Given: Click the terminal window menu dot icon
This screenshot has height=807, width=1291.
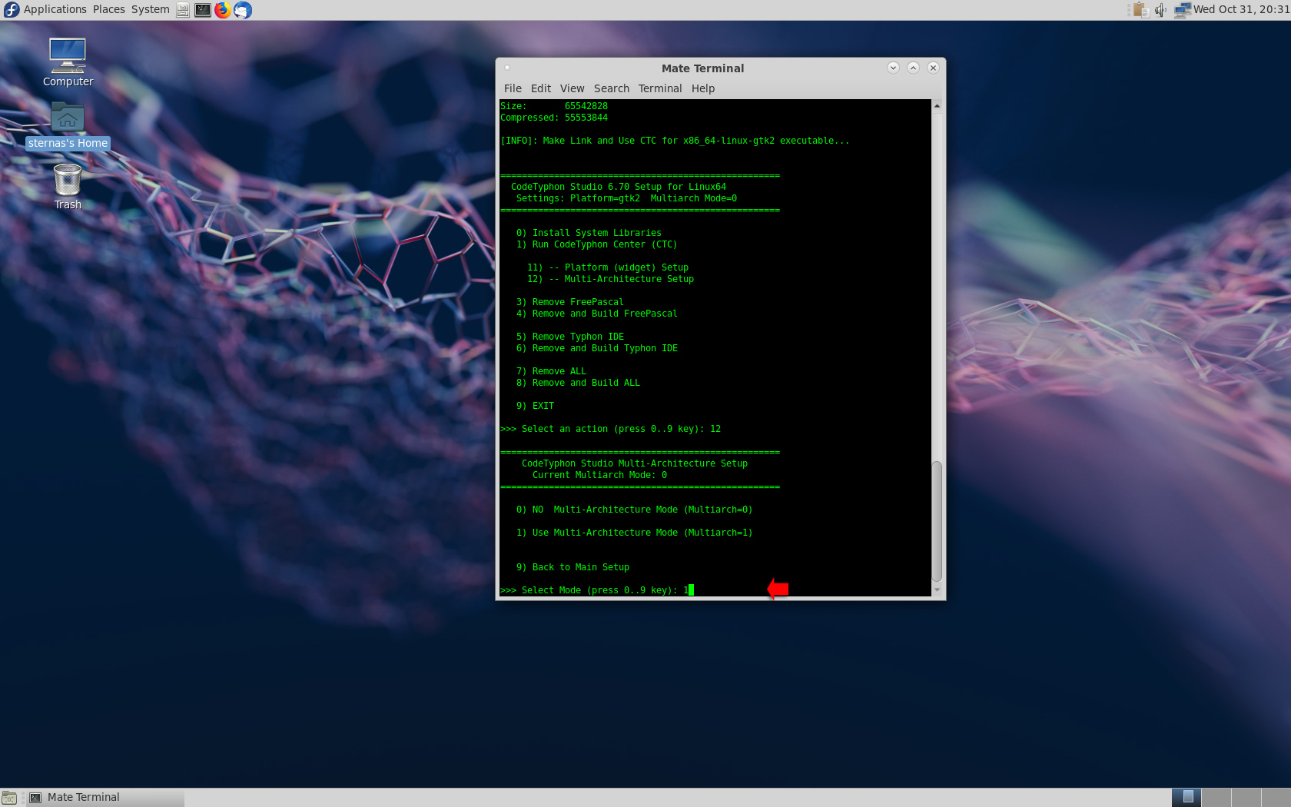Looking at the screenshot, I should [x=507, y=68].
